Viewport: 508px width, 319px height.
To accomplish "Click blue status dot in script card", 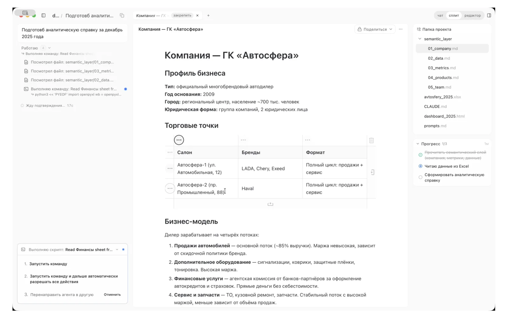I will point(123,249).
